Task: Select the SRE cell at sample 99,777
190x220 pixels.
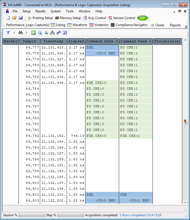Action: pyautogui.click(x=102, y=47)
